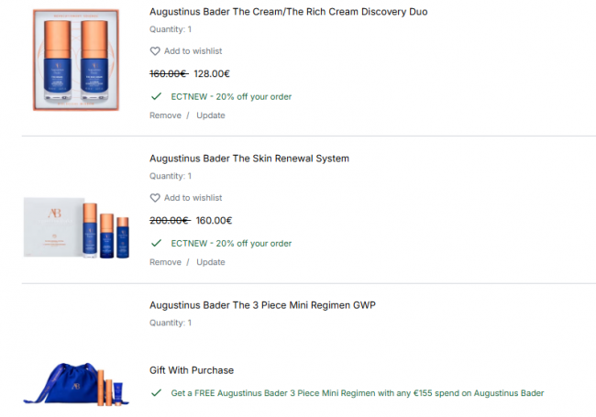This screenshot has width=596, height=417.
Task: Click second ECTNEW 20% off promo text
Action: click(x=231, y=244)
